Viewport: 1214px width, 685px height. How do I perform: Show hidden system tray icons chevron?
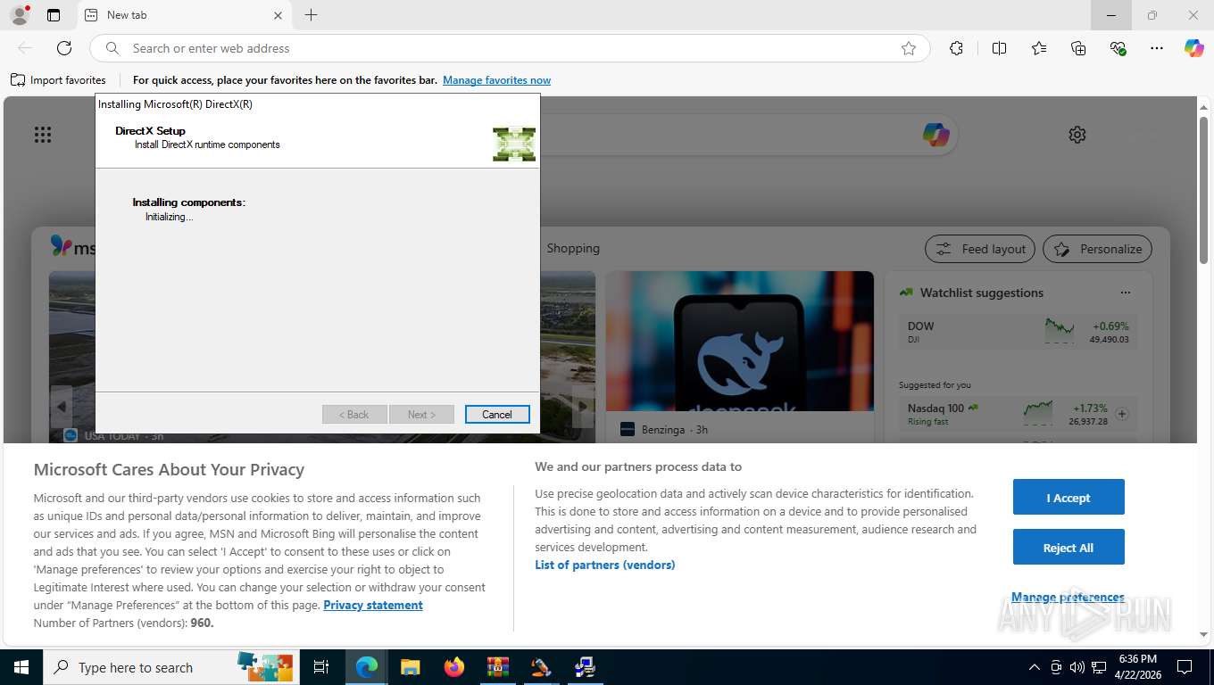tap(1035, 667)
